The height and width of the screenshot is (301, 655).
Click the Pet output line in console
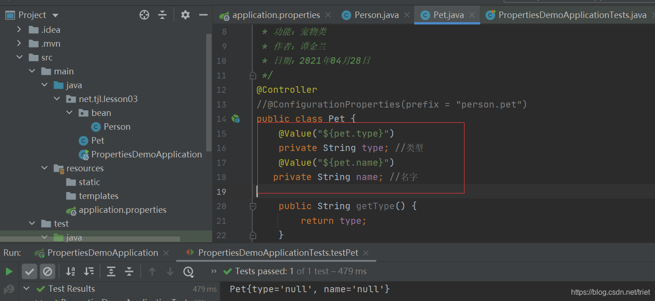click(310, 289)
